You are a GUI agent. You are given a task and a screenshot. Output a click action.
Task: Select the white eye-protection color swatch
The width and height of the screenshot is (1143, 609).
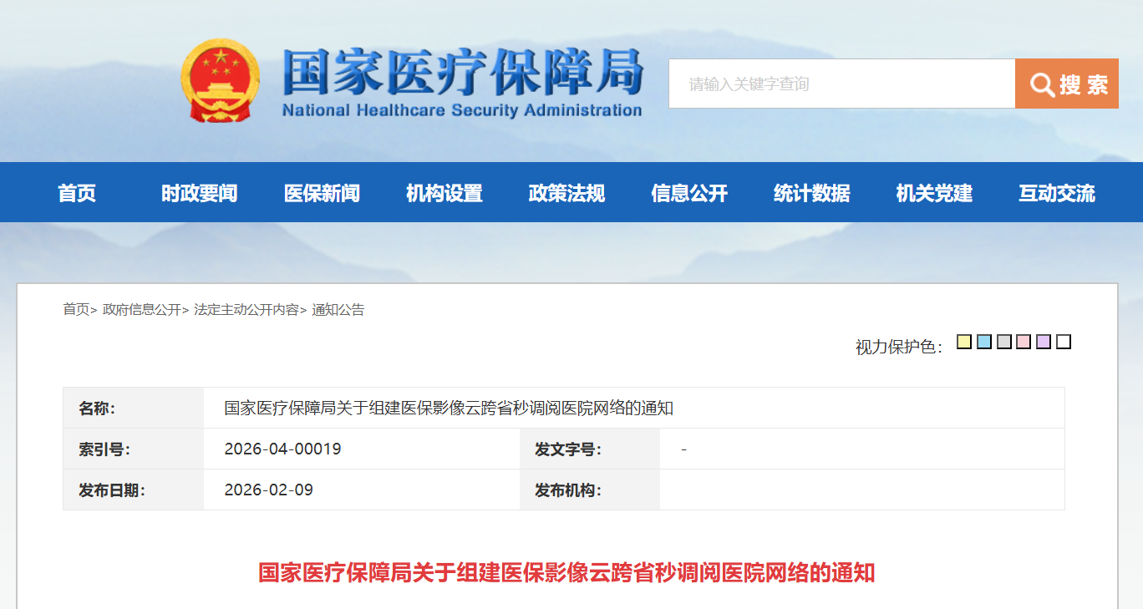click(1063, 341)
